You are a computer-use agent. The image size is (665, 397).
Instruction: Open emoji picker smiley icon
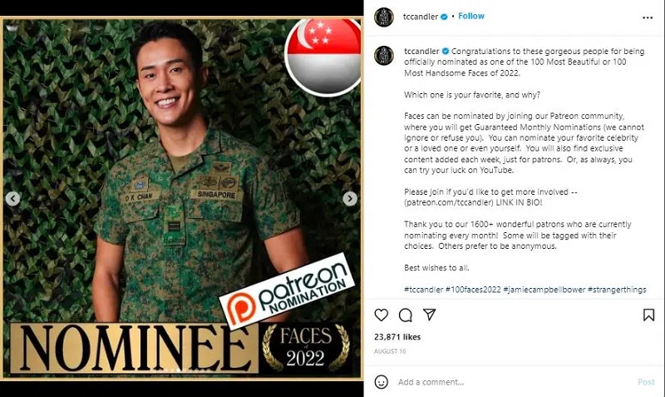point(382,382)
